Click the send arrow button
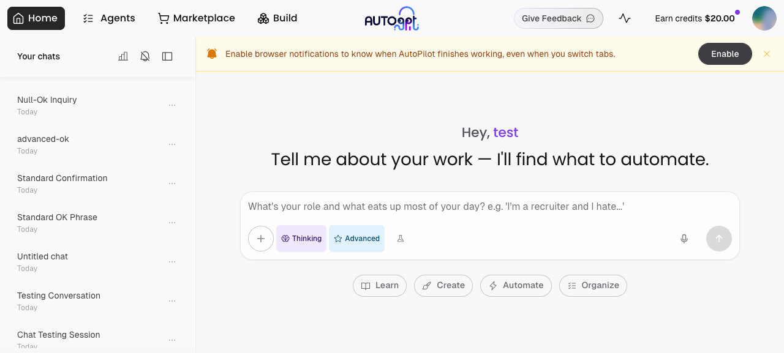The height and width of the screenshot is (353, 784). tap(719, 239)
